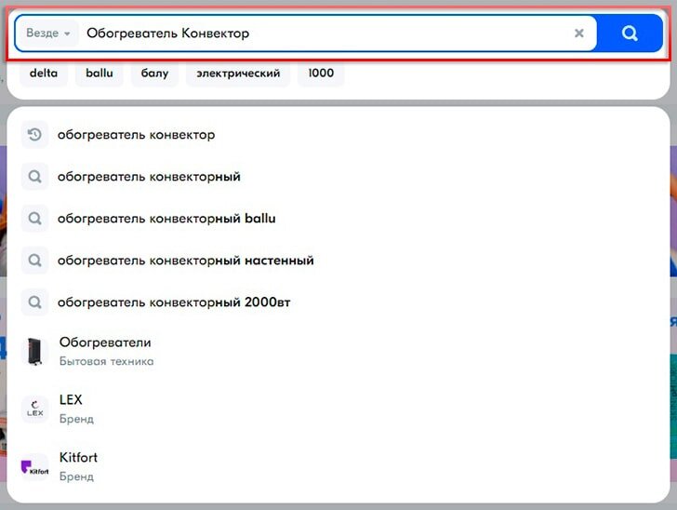
Task: Open the "Обогреватели" category suggestion
Action: (x=338, y=352)
